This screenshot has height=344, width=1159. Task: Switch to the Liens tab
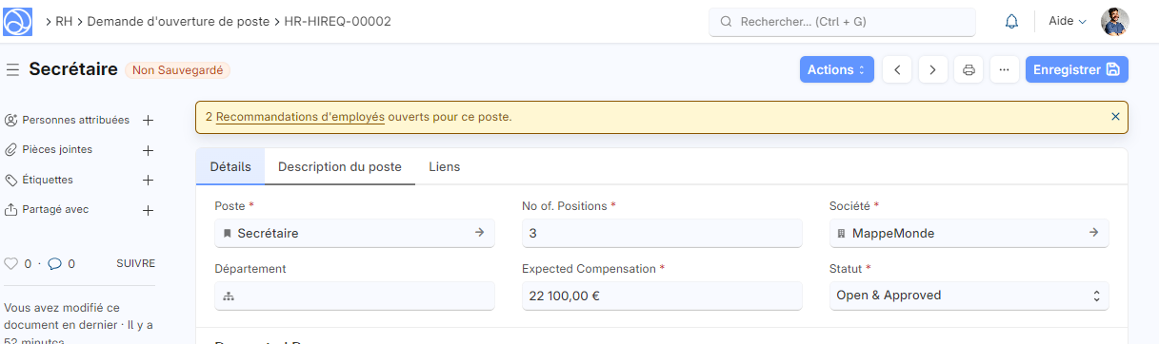pyautogui.click(x=445, y=166)
